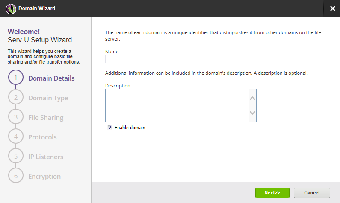Click step 2 circle icon in wizard sidebar

[x=16, y=98]
